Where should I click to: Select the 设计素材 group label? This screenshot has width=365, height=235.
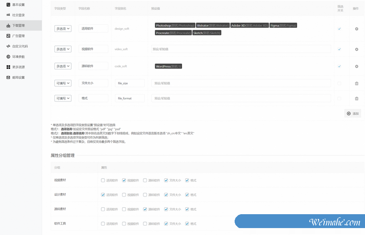tap(60, 195)
